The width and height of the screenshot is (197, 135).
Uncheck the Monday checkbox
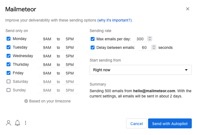[x=9, y=39]
